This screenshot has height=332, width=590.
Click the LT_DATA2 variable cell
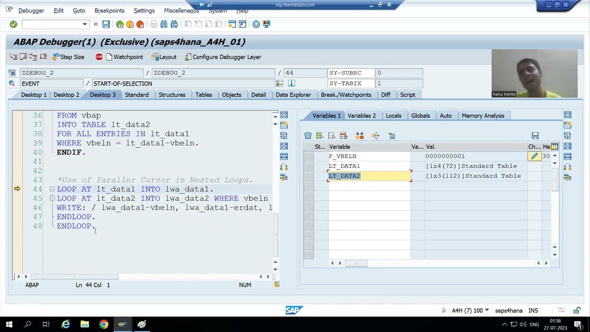369,176
